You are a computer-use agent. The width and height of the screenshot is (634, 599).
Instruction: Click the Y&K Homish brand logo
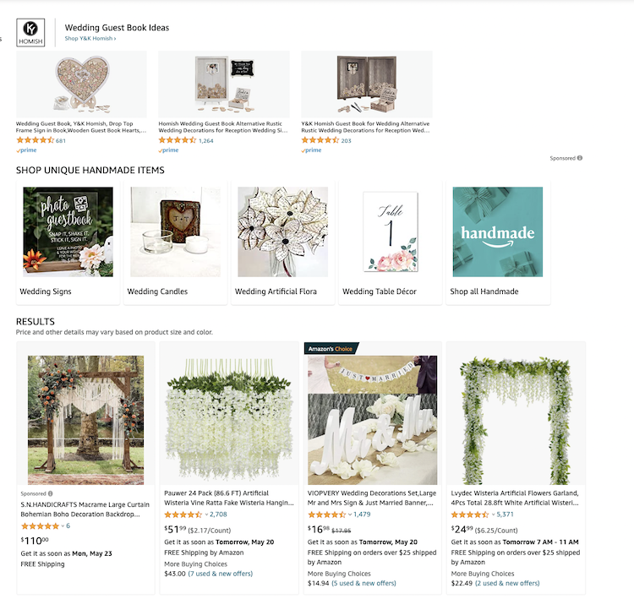click(30, 33)
